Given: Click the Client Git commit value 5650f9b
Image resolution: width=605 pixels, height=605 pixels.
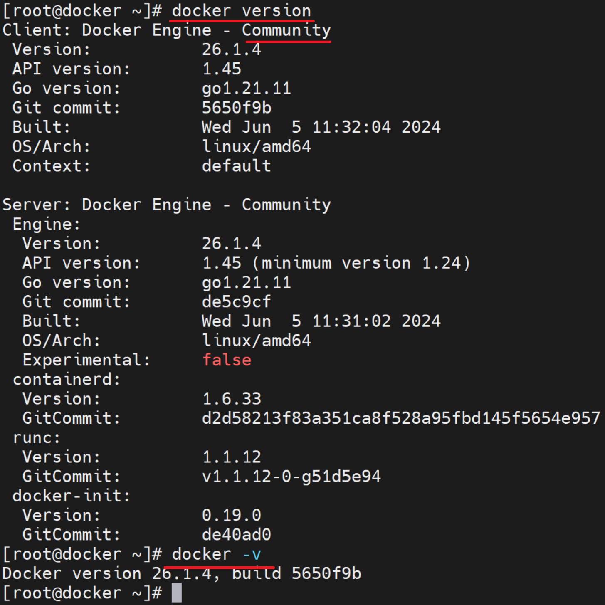Looking at the screenshot, I should tap(236, 108).
